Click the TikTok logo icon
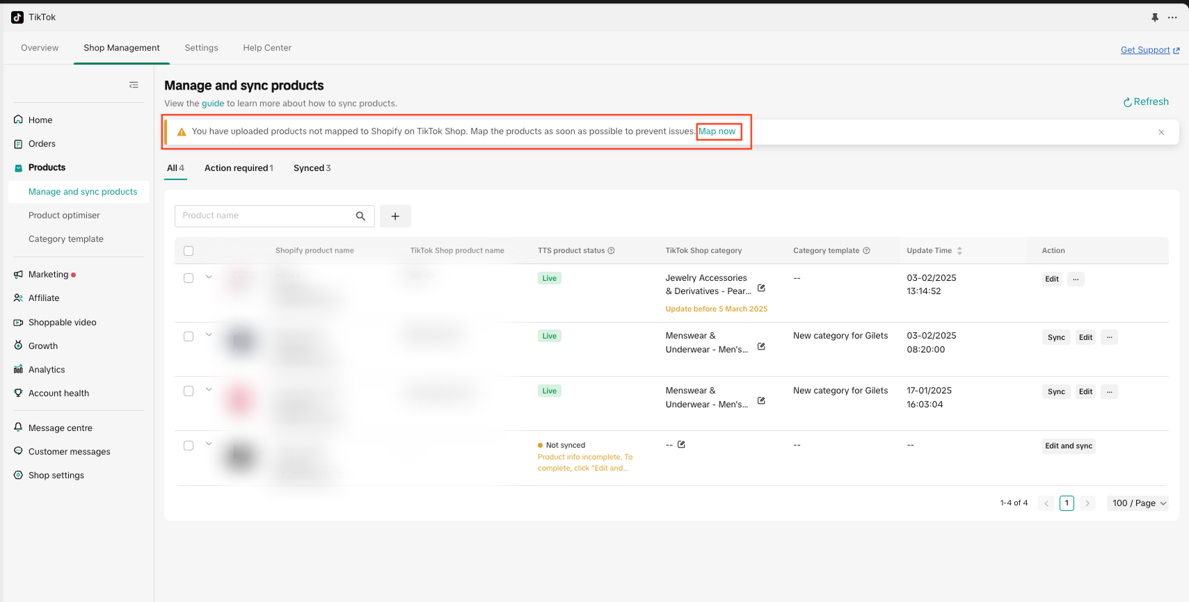 [x=17, y=17]
